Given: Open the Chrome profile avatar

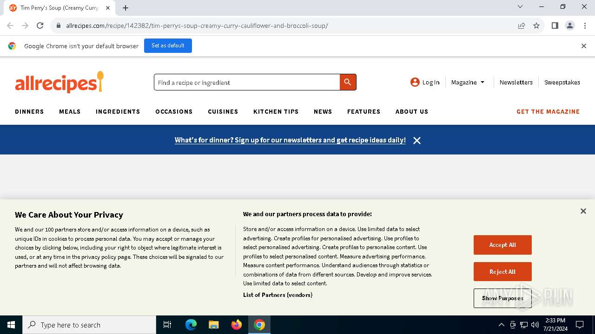Looking at the screenshot, I should (569, 26).
